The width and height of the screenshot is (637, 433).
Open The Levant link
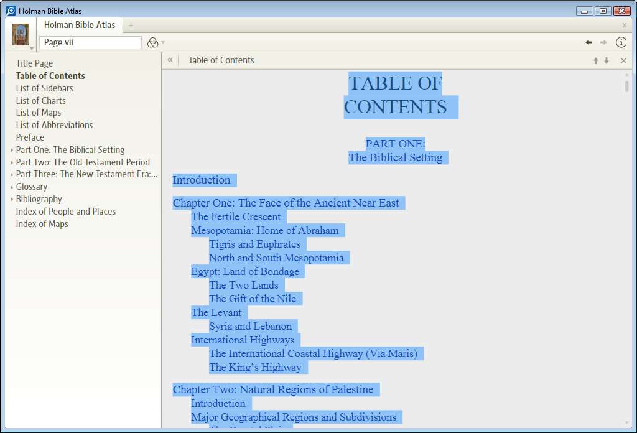click(x=216, y=312)
